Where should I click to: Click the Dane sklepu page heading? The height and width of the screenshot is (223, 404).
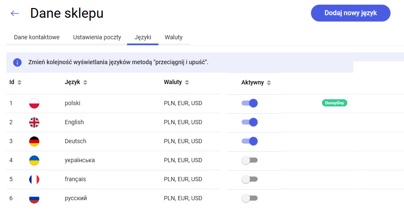[x=67, y=14]
